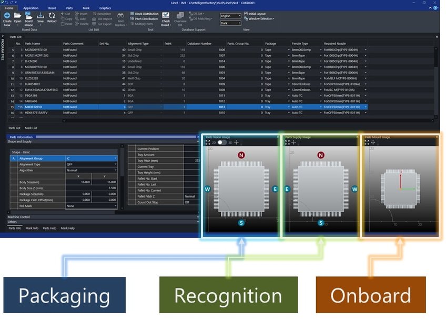Click the Renumber icon
The image size is (446, 320).
click(95, 14)
